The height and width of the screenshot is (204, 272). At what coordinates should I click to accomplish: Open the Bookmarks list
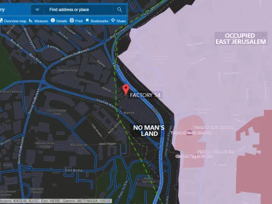(x=97, y=21)
